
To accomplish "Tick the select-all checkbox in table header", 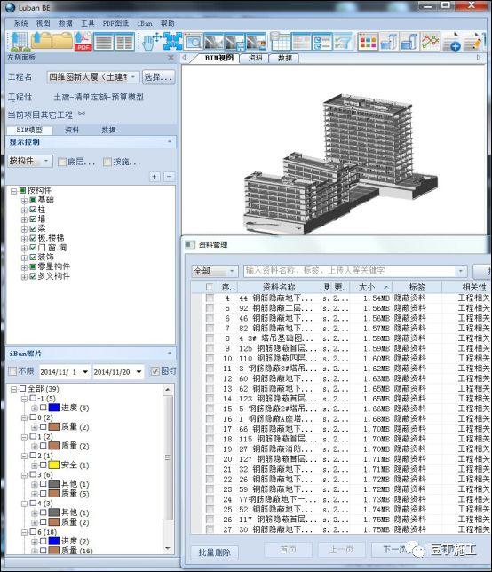I will click(210, 287).
